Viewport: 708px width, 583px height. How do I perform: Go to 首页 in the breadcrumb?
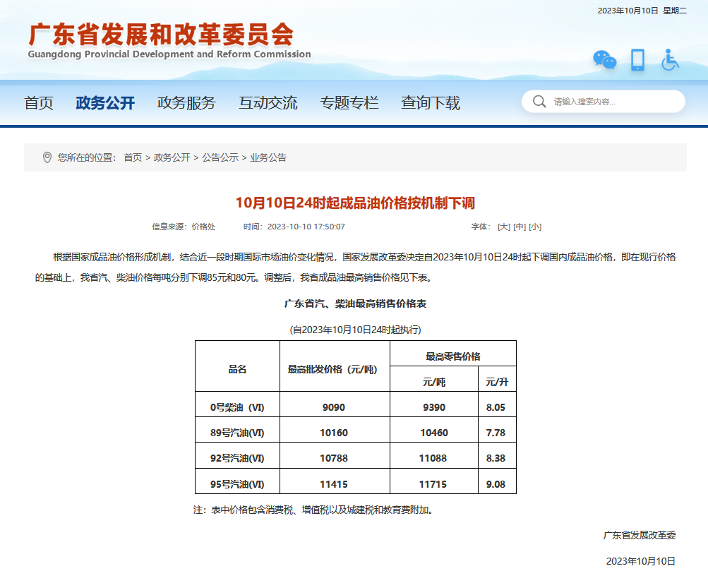pyautogui.click(x=133, y=157)
